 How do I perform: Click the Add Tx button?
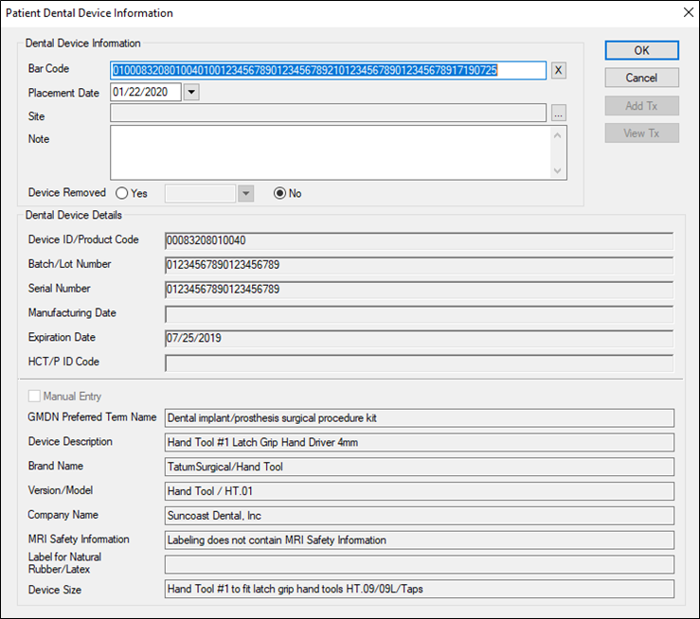[641, 106]
